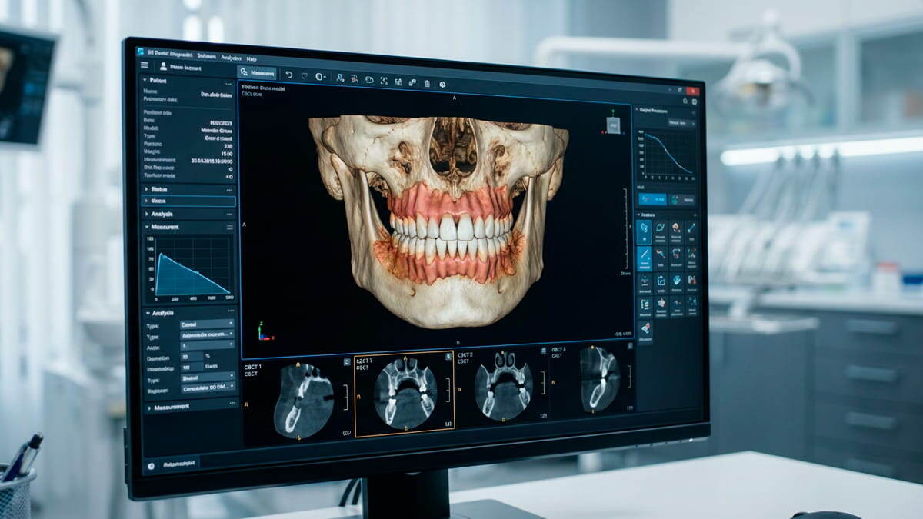Toggle the blue left button below the curve graph
The image size is (923, 519).
coord(652,199)
